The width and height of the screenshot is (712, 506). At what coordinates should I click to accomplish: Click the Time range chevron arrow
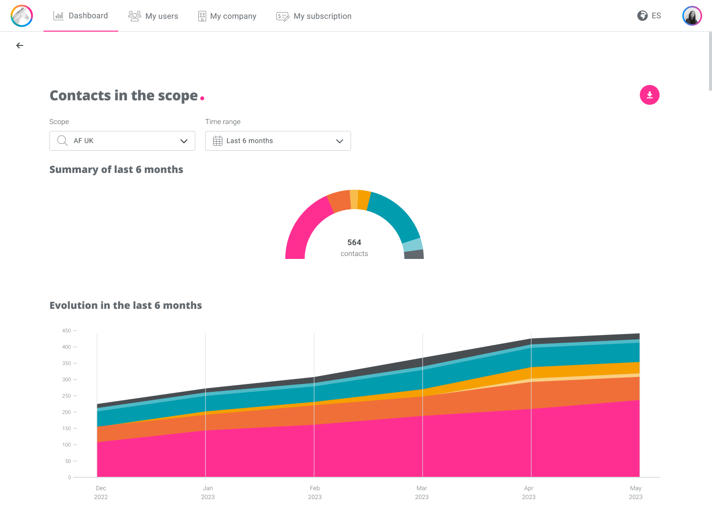click(x=340, y=141)
